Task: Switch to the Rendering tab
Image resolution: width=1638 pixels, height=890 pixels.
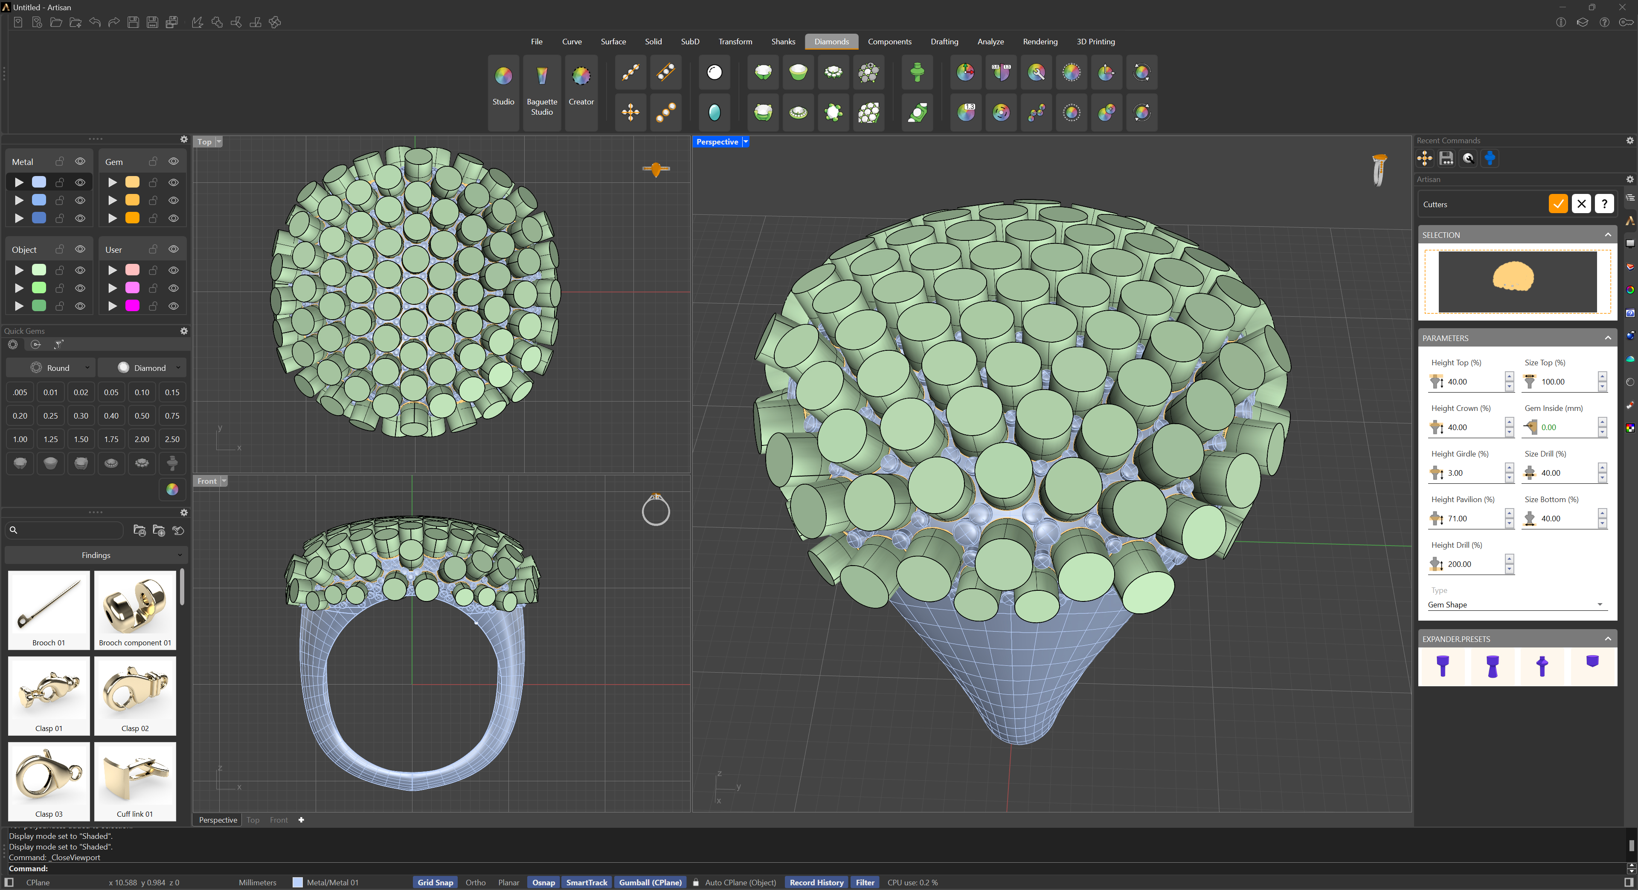Action: click(1040, 41)
